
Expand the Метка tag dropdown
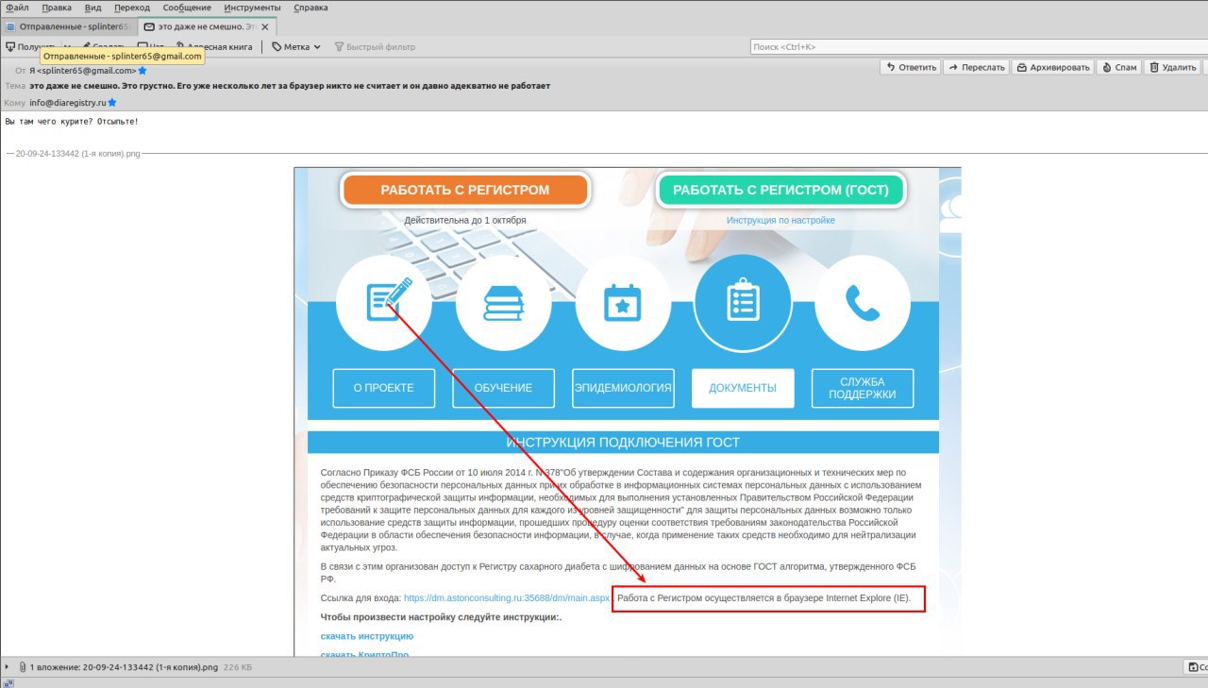coord(296,46)
